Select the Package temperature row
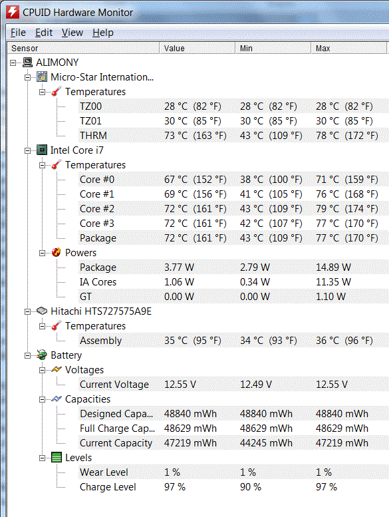 click(x=233, y=238)
